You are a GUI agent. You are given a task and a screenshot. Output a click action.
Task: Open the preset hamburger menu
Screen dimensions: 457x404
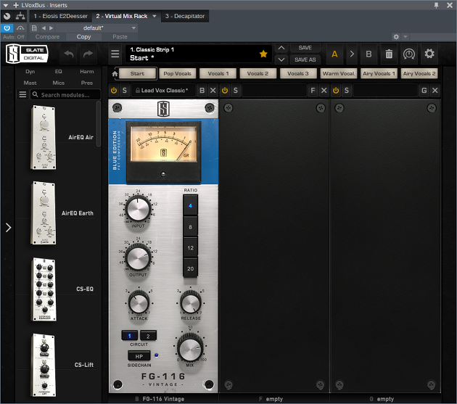115,54
